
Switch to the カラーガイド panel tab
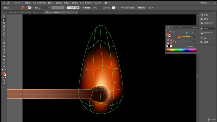(x=178, y=27)
